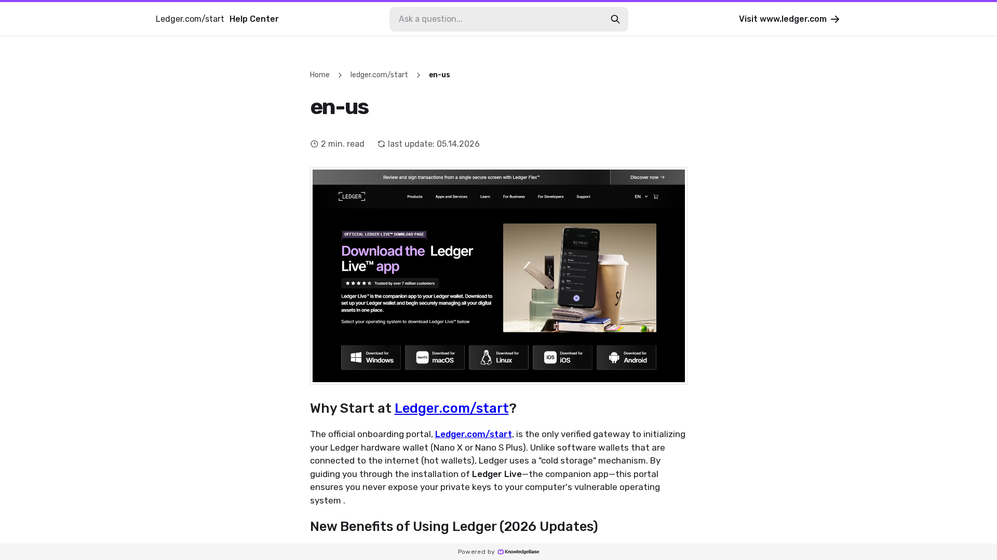
Task: Go to Home breadcrumb
Action: [x=320, y=75]
